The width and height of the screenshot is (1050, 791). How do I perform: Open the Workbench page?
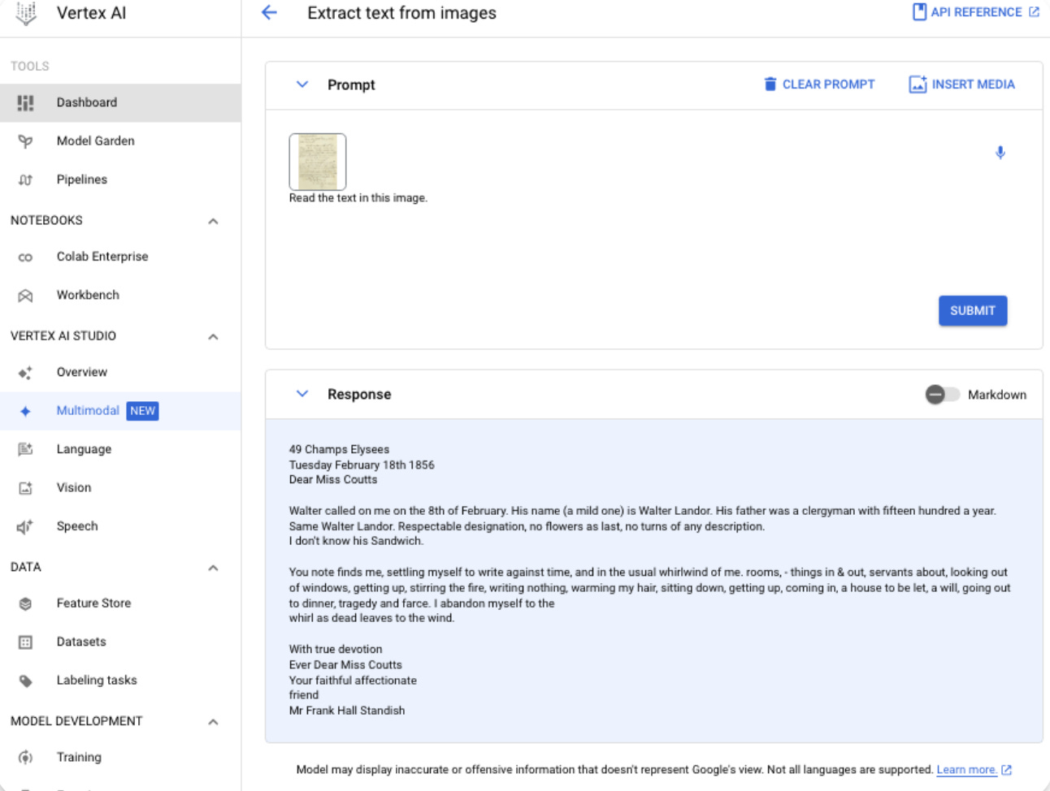[120, 296]
